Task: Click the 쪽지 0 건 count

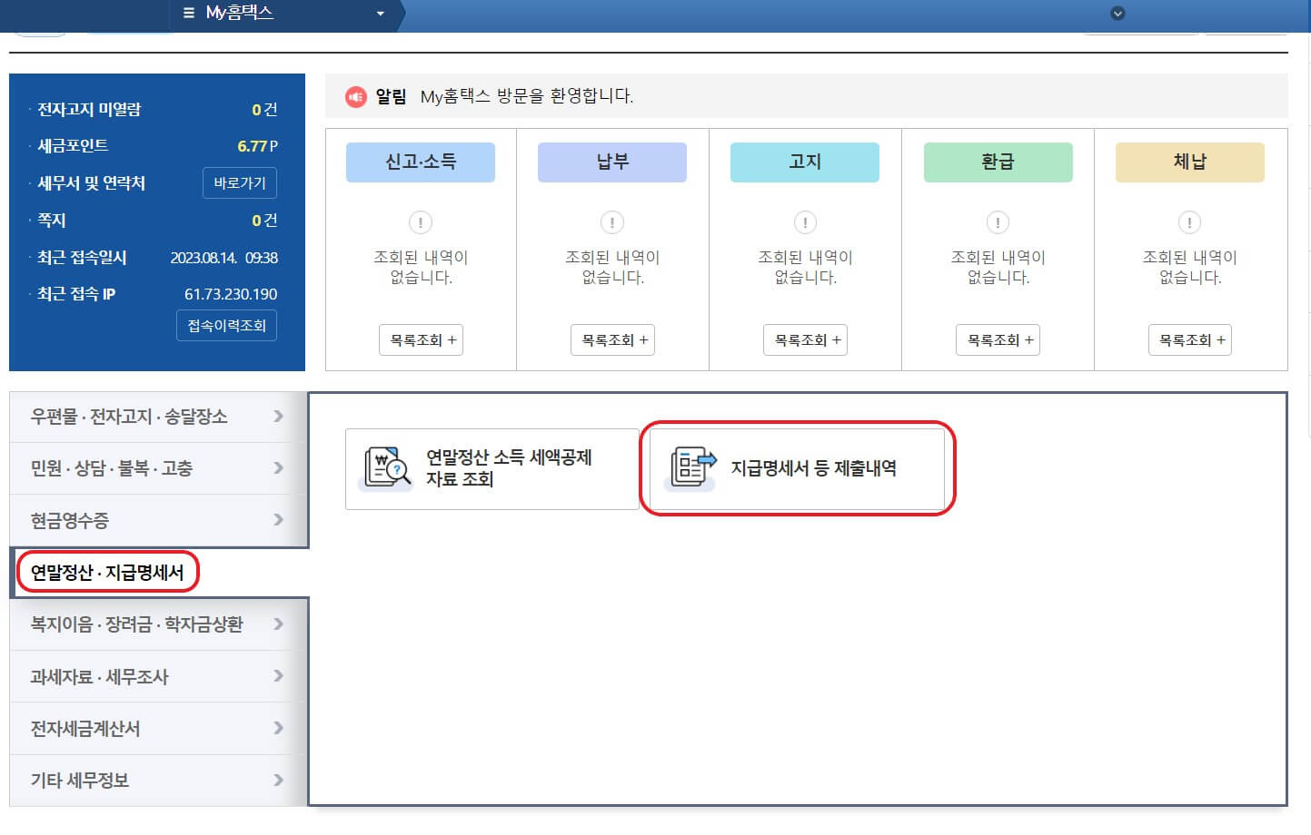Action: [264, 221]
